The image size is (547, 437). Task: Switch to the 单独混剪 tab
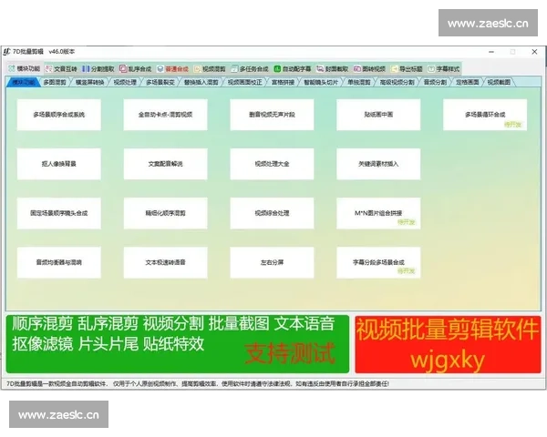359,82
